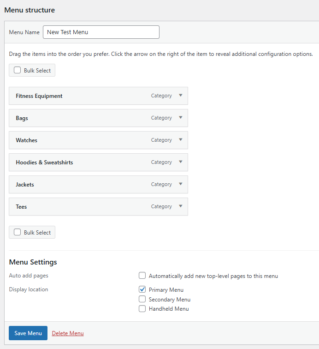This screenshot has width=319, height=349.
Task: Expand the Bags menu item arrow
Action: click(x=181, y=118)
